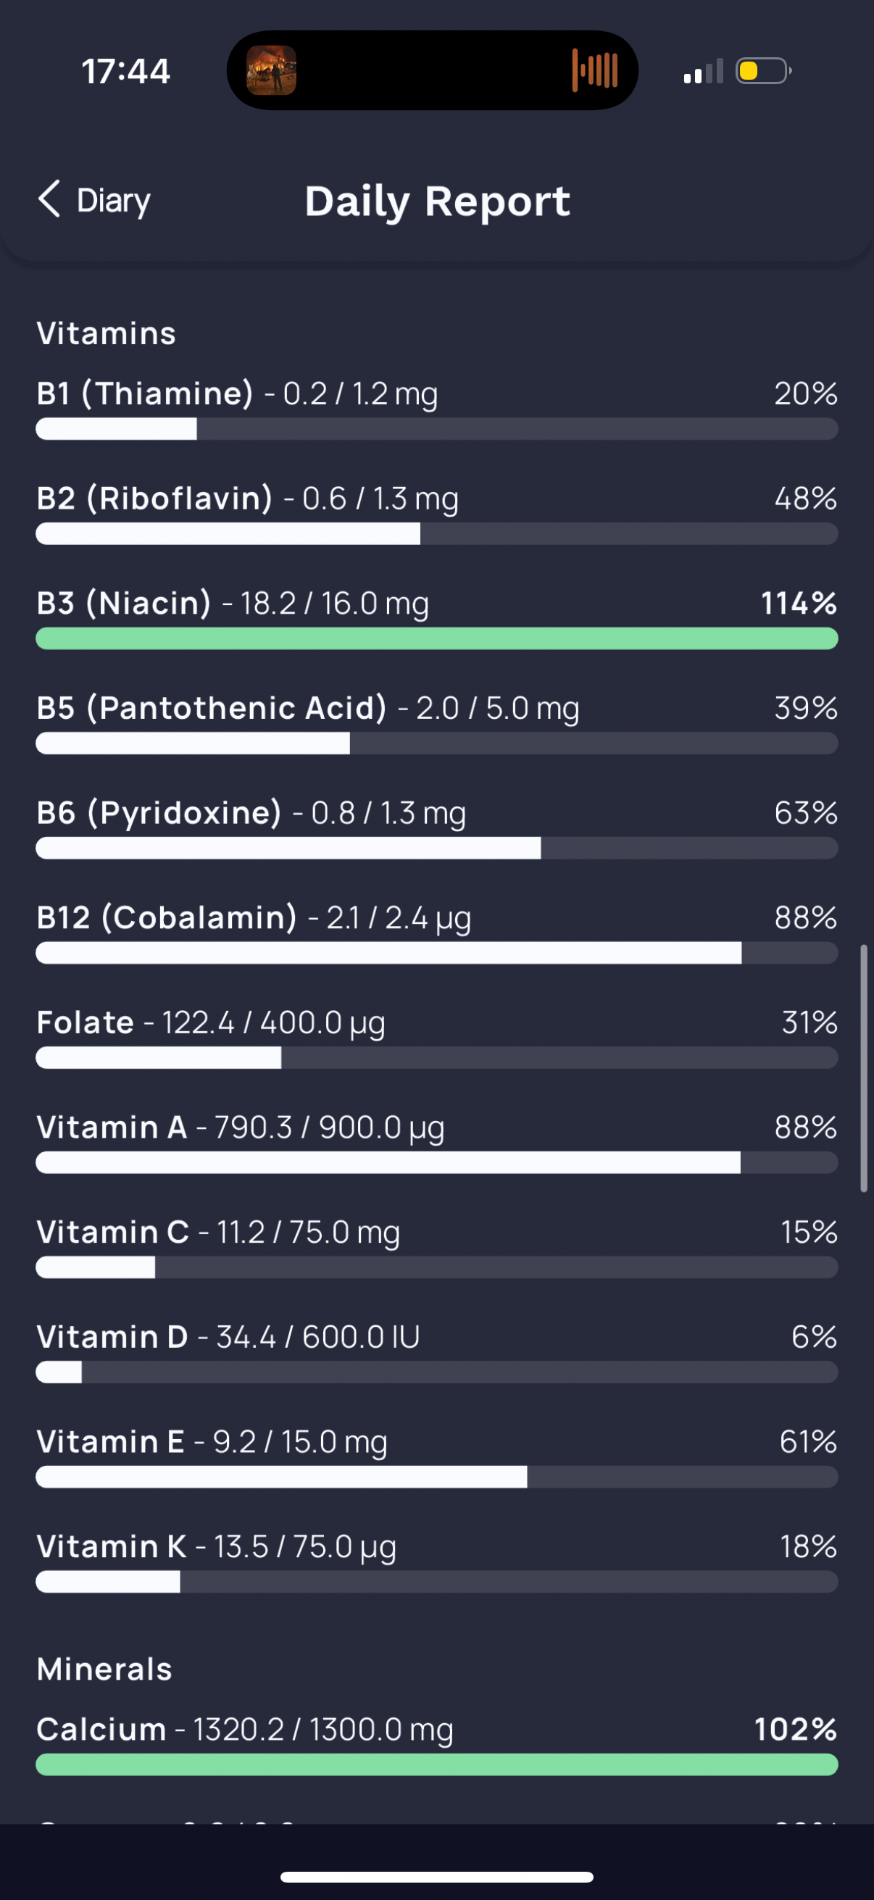Select the B1 (Thiamine) nutrient row
Viewport: 874px width, 1900px height.
436,408
